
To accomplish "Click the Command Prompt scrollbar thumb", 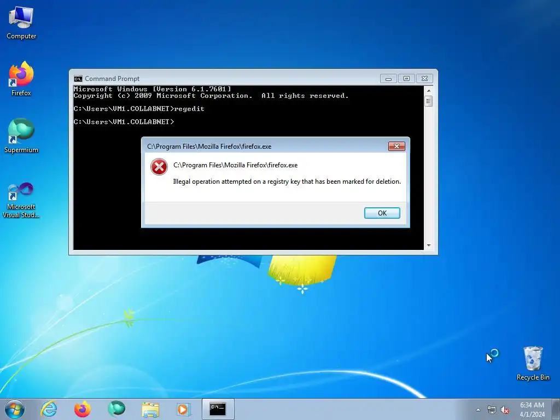I will (x=429, y=101).
